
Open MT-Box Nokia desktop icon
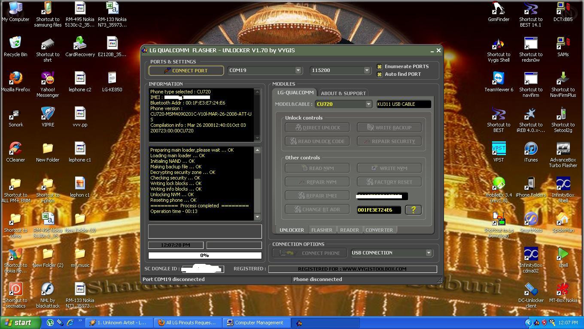coord(563,293)
